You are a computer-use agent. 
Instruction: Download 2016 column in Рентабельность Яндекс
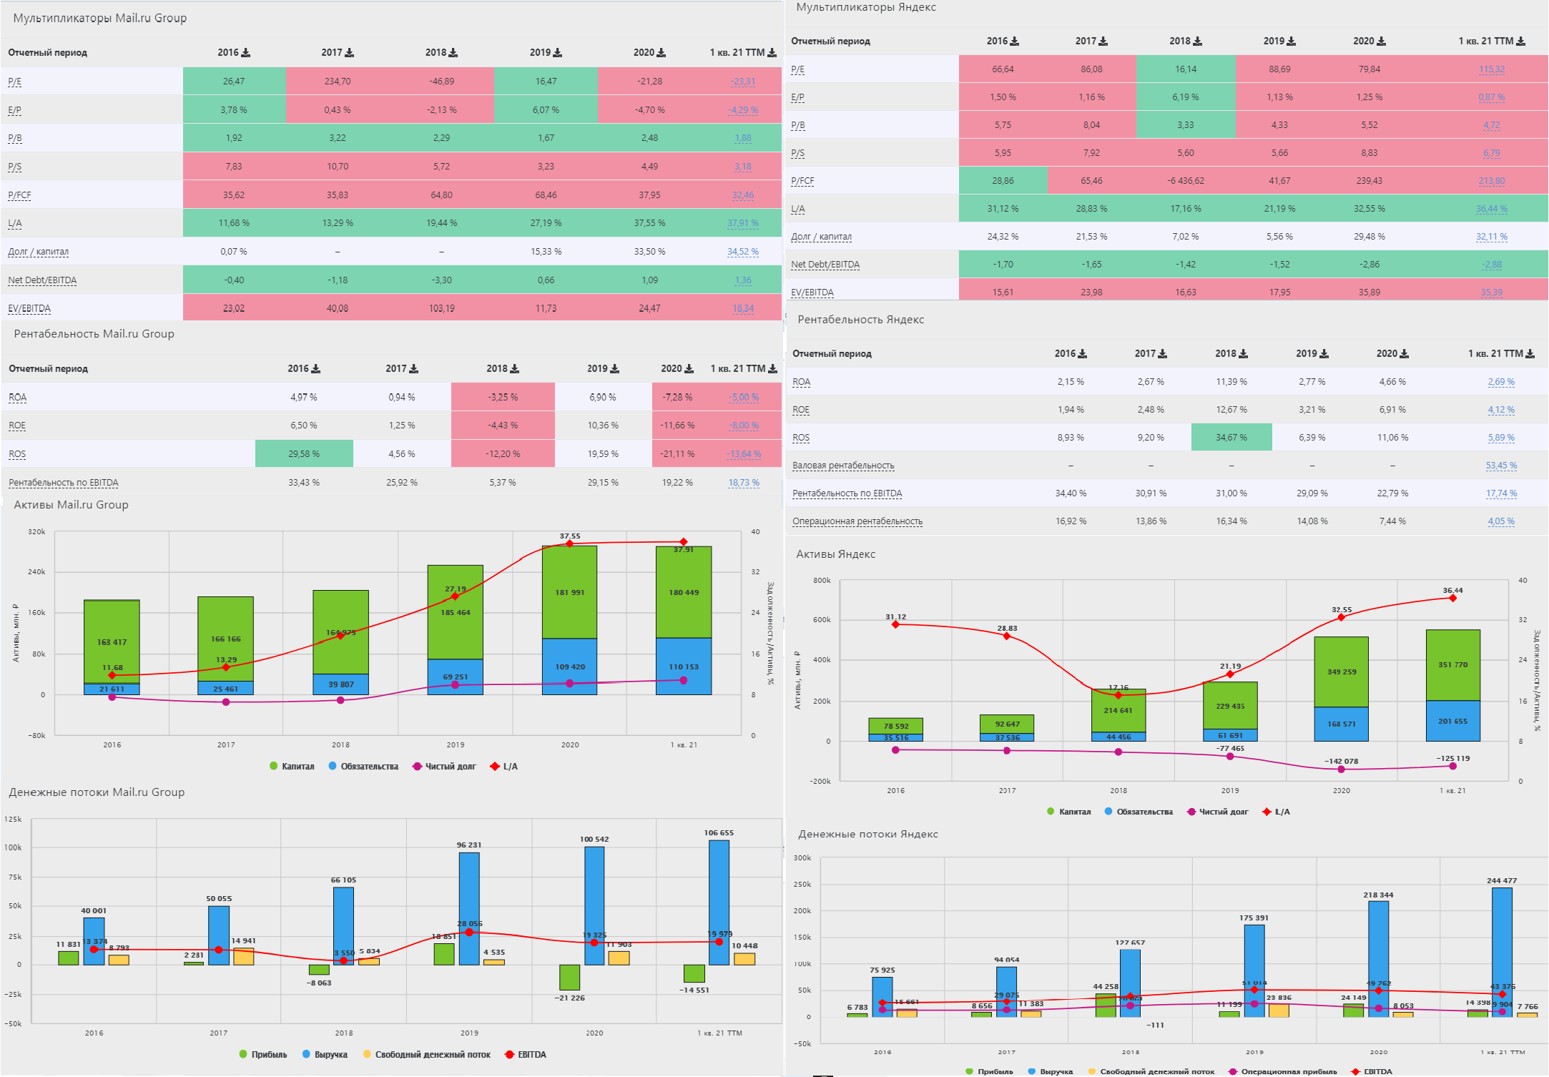click(1083, 354)
